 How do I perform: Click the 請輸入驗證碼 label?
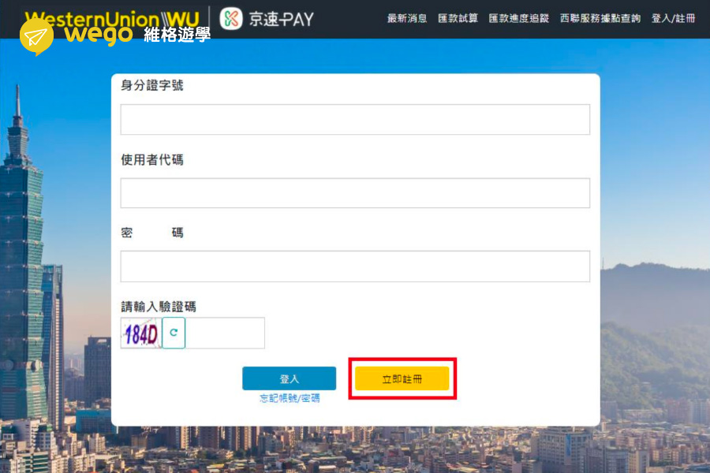click(x=158, y=307)
